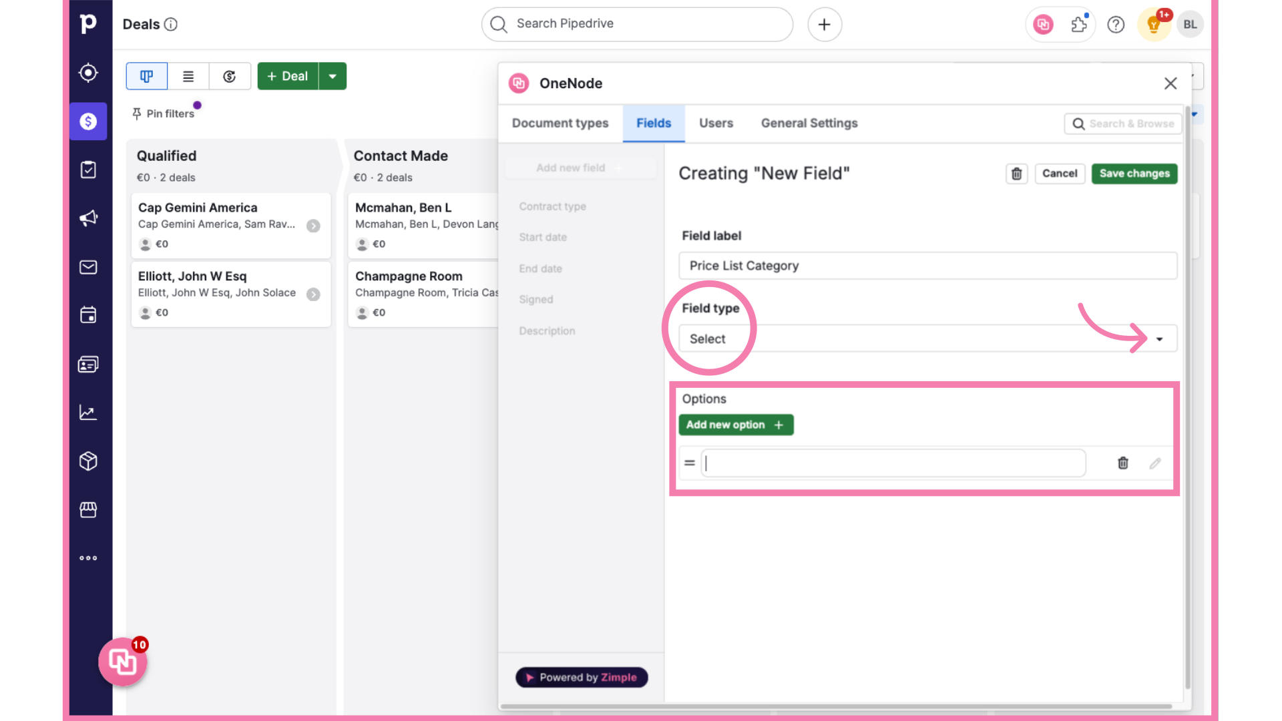Delete the empty option row
The image size is (1282, 721).
point(1123,463)
